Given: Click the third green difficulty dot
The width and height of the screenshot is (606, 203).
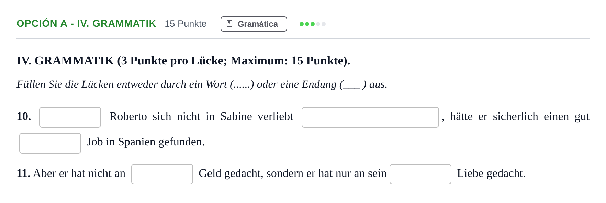Looking at the screenshot, I should [x=313, y=24].
